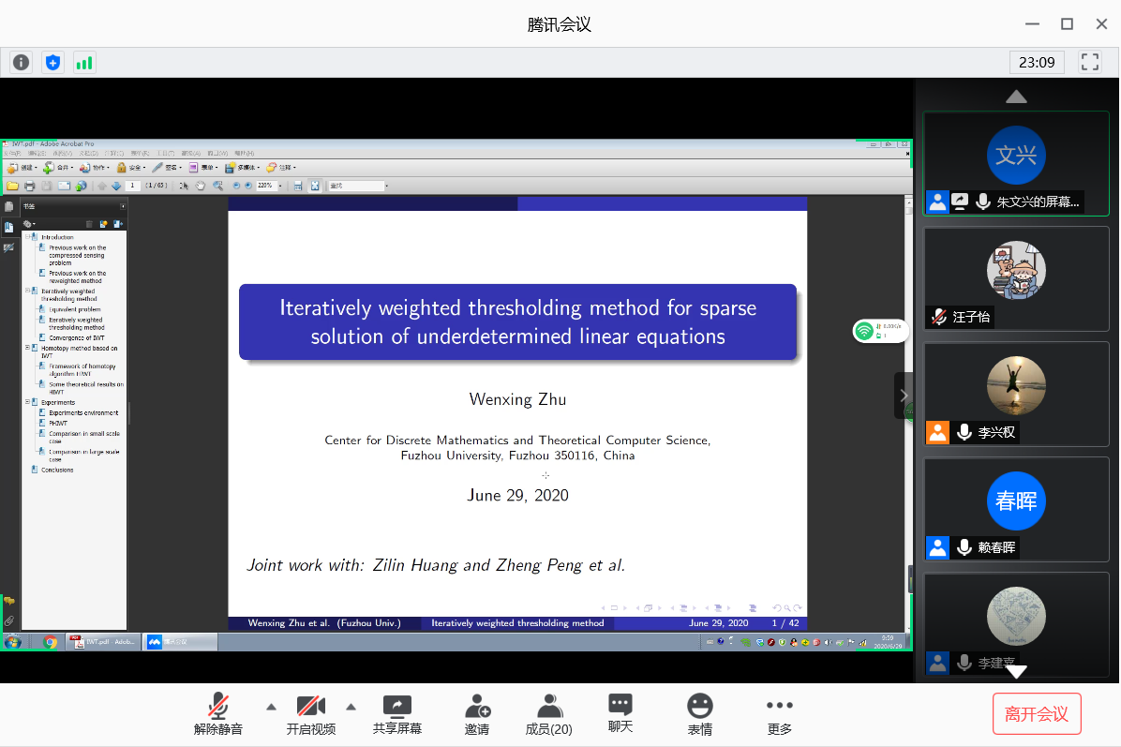Open members list 成员(20)
The width and height of the screenshot is (1121, 747).
click(548, 714)
